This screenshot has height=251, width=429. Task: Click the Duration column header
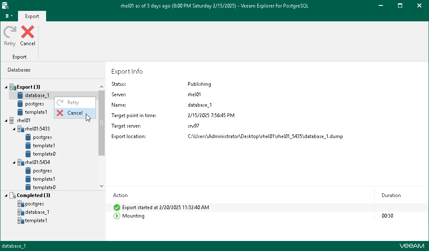391,195
